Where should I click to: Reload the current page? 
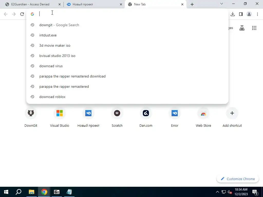point(22,14)
